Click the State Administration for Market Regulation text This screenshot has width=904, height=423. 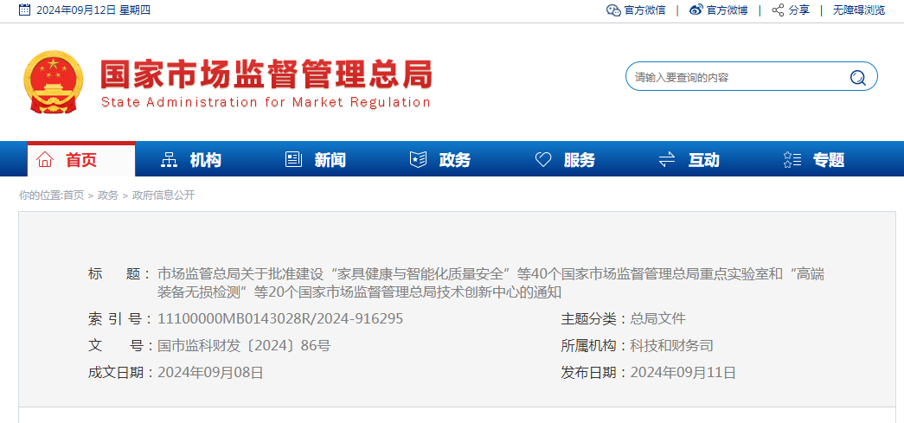coord(266,103)
